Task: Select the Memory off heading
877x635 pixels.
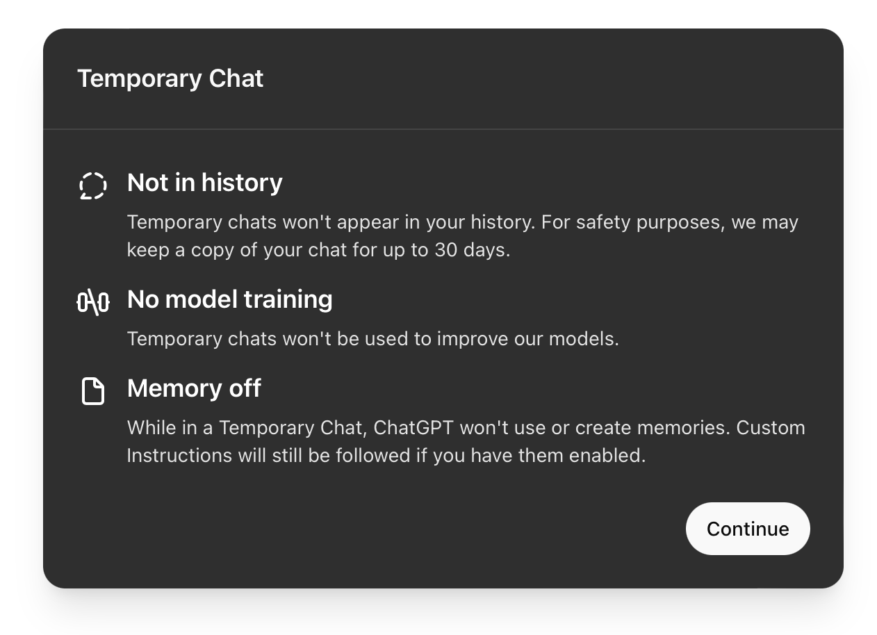Action: tap(193, 388)
